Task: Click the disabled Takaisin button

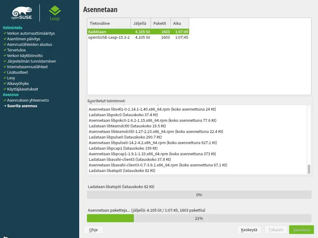Action: (276, 230)
